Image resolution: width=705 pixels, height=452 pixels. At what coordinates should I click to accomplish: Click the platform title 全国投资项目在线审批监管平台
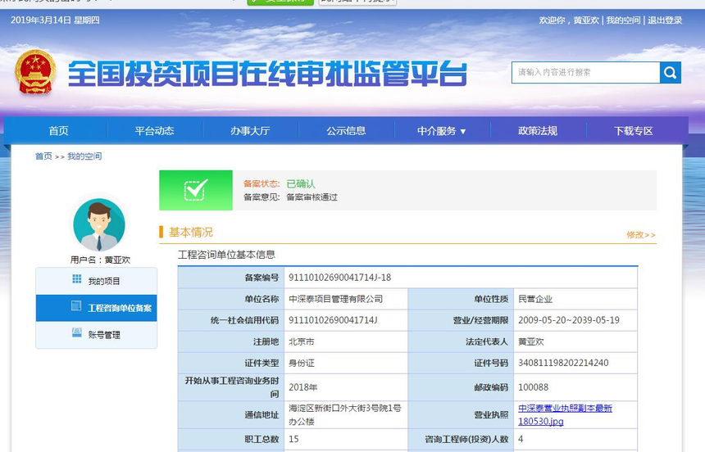tap(267, 74)
